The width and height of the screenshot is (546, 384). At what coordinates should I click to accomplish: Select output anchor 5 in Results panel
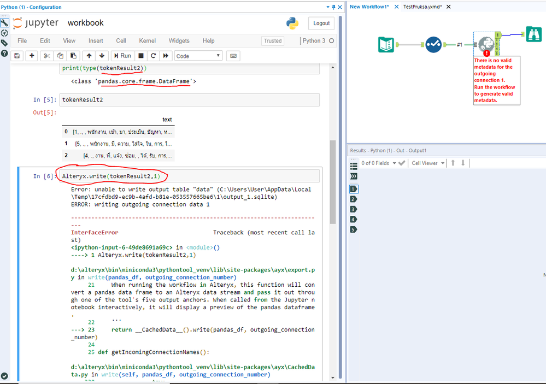click(x=353, y=229)
